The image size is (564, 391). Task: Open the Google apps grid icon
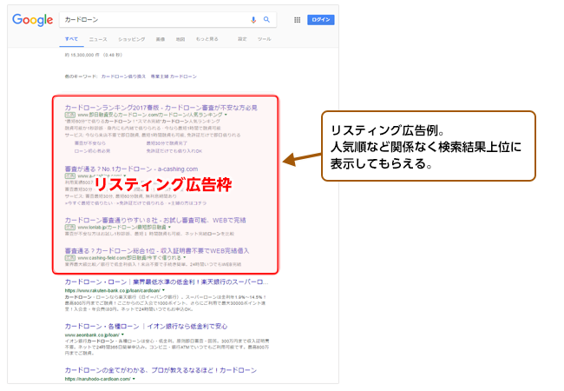[x=298, y=19]
